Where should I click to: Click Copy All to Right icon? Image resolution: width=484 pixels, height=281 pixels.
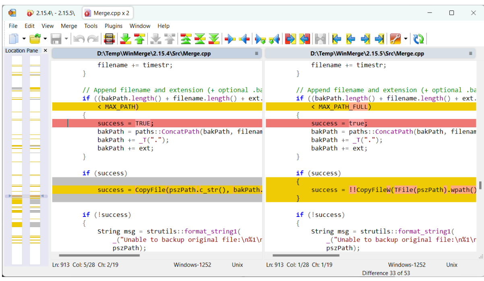pyautogui.click(x=290, y=39)
